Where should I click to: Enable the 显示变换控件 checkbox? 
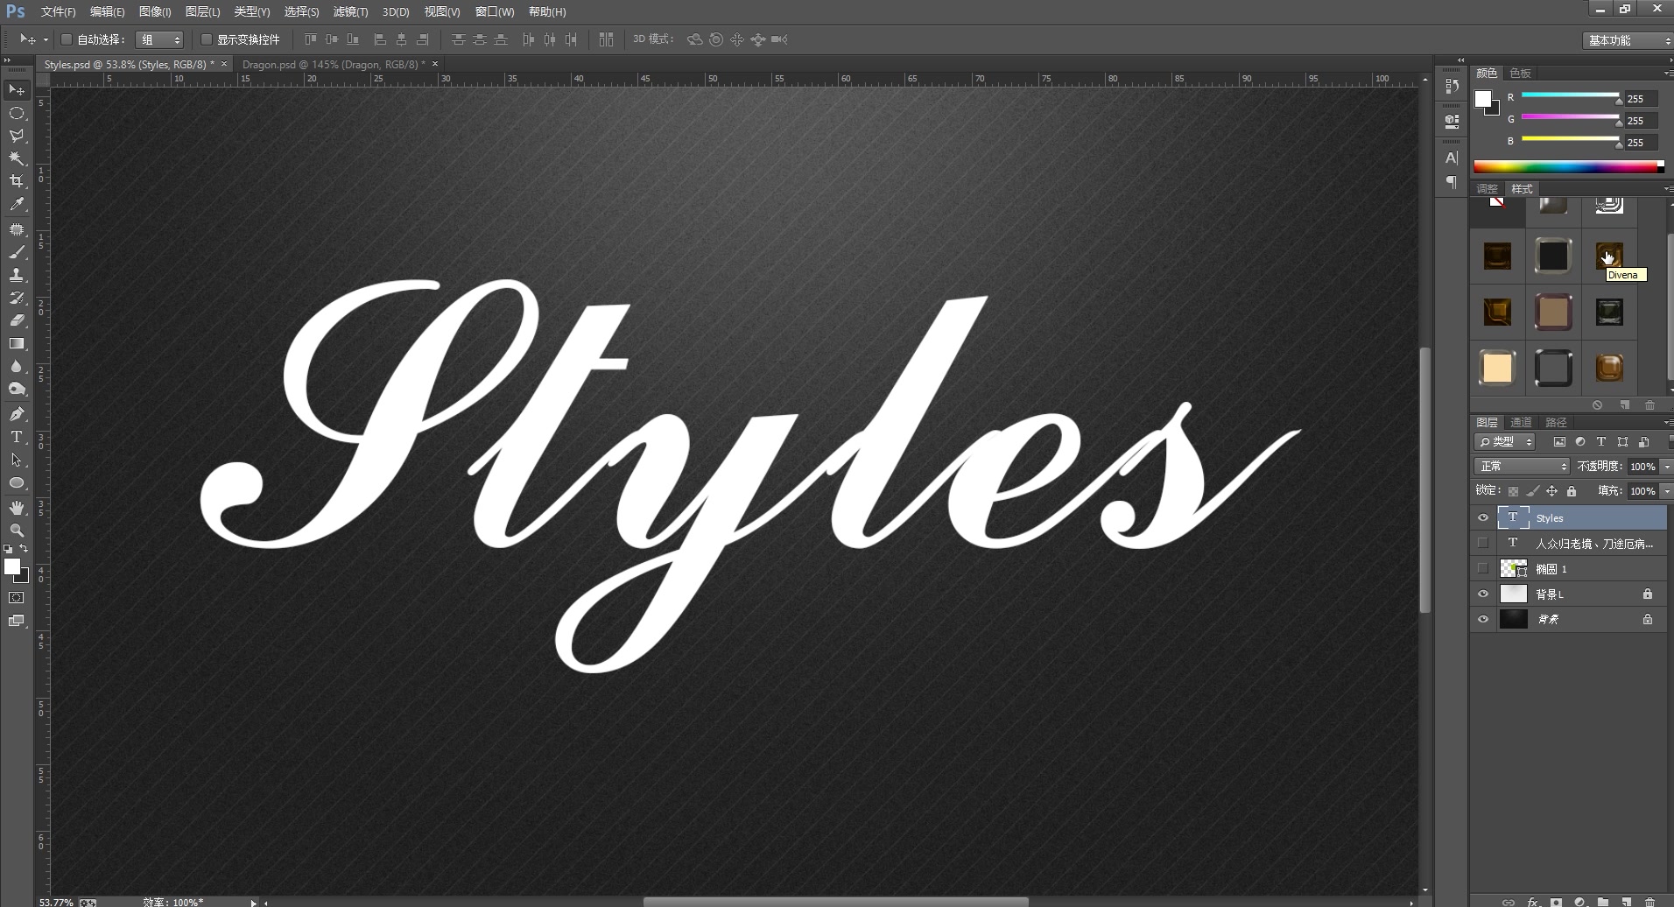tap(206, 39)
